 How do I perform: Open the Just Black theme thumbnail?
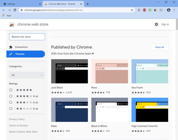pyautogui.click(x=69, y=71)
